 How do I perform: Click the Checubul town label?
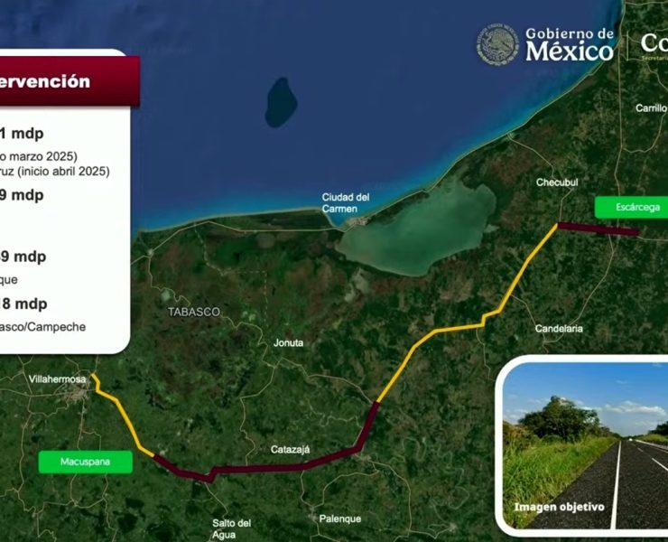pos(557,182)
